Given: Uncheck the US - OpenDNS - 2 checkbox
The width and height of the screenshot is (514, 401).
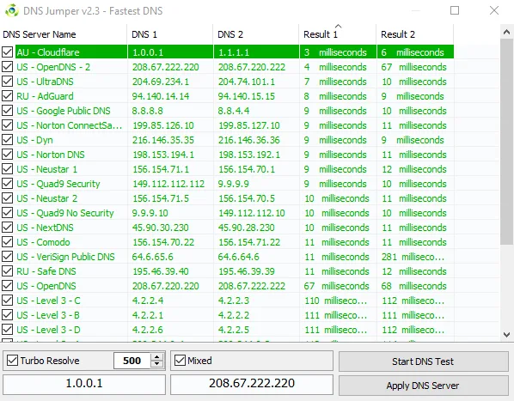Looking at the screenshot, I should (7, 67).
